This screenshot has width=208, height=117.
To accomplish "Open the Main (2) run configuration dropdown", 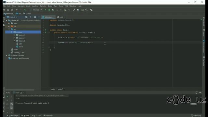I will coord(36,10).
